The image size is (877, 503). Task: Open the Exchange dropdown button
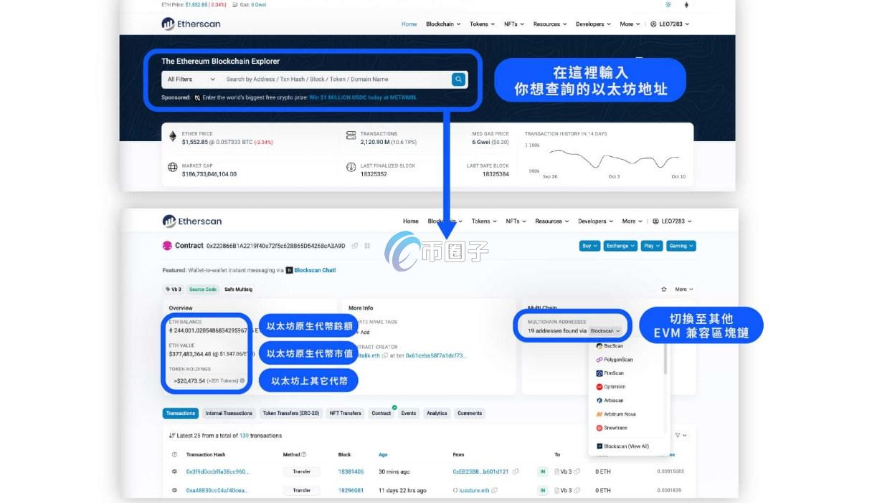[x=620, y=245]
